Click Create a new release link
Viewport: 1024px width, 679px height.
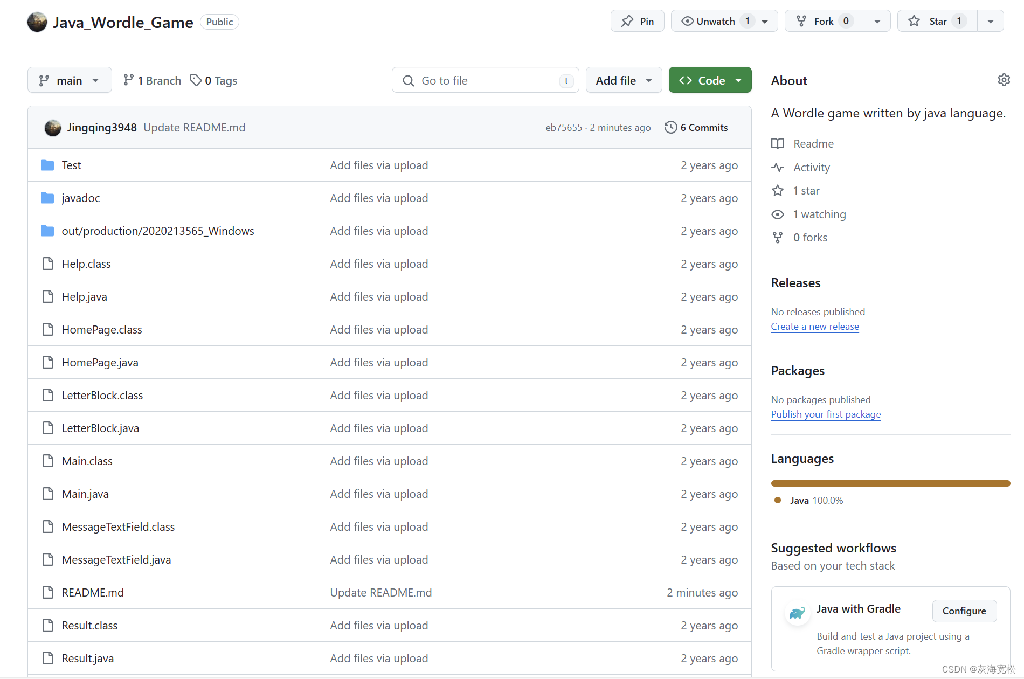[815, 326]
